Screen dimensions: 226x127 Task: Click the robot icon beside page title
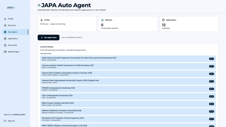(x=39, y=5)
